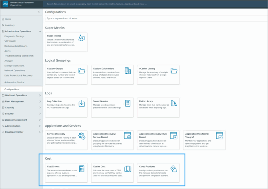Click the Configurations keyword filter field
The height and width of the screenshot is (189, 268).
(156, 19)
